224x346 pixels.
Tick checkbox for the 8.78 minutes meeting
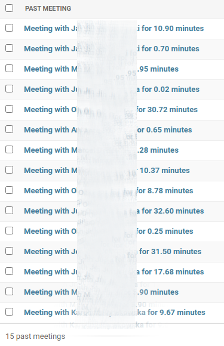(x=10, y=190)
